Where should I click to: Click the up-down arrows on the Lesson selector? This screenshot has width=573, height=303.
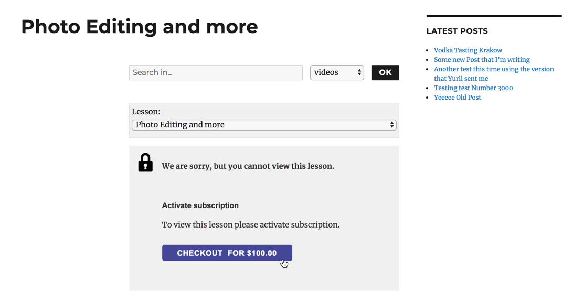coord(391,125)
